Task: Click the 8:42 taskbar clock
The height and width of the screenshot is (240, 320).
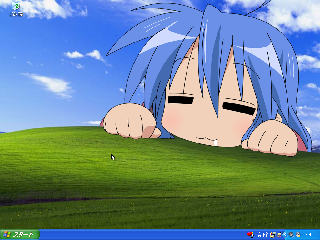Action: click(309, 235)
